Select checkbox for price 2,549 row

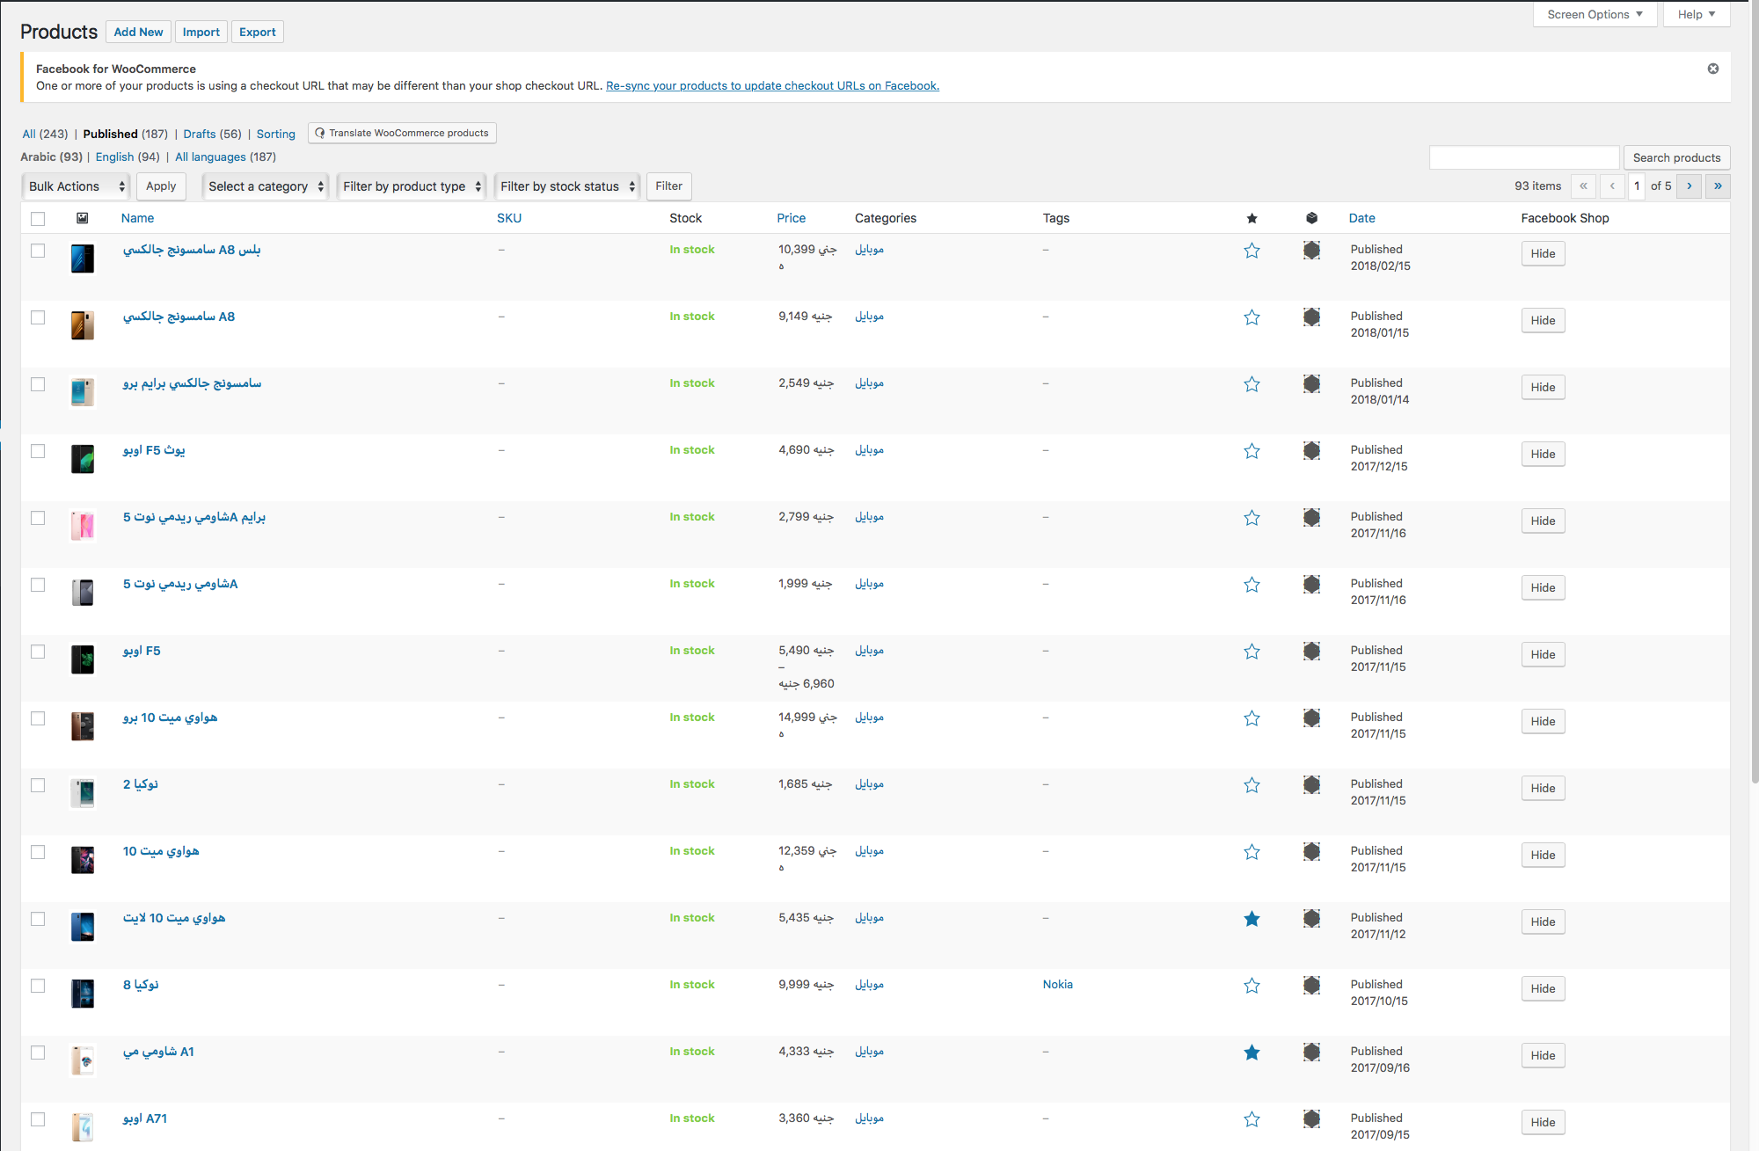point(38,384)
